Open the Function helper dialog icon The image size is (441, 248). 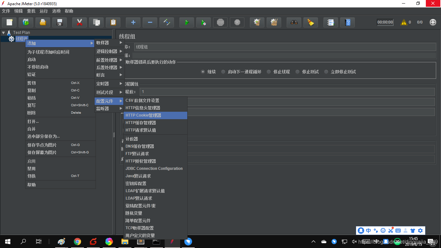(331, 22)
